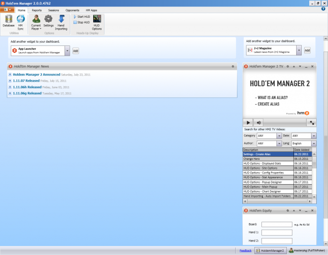Open the orange application menu button

tap(7, 10)
